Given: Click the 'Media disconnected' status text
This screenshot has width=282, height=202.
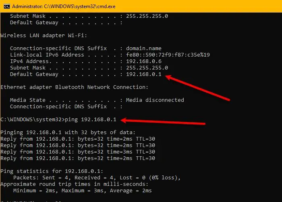Looking at the screenshot, I should (155, 100).
